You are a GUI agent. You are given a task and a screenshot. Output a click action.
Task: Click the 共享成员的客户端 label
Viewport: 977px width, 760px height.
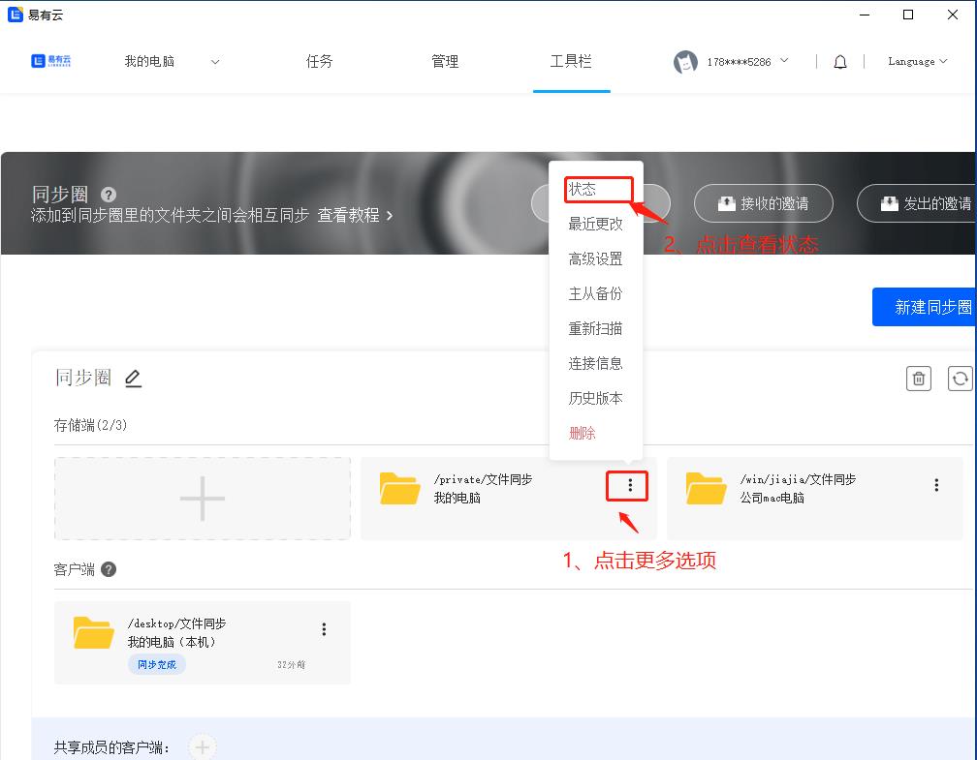pos(111,747)
